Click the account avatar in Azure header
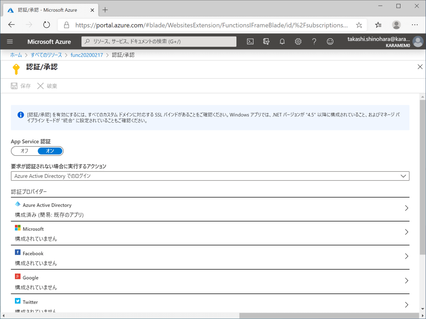The height and width of the screenshot is (319, 426). (x=418, y=41)
